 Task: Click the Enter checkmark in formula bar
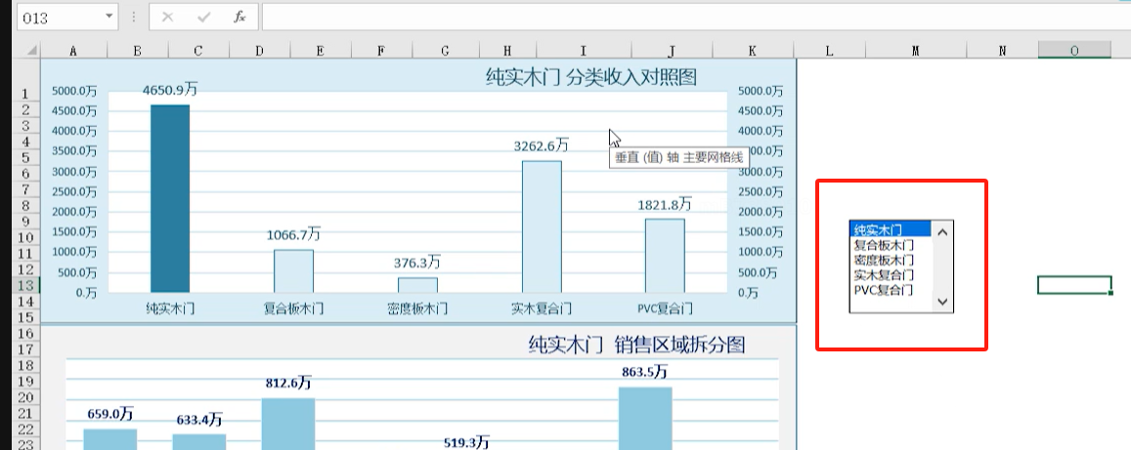(203, 18)
